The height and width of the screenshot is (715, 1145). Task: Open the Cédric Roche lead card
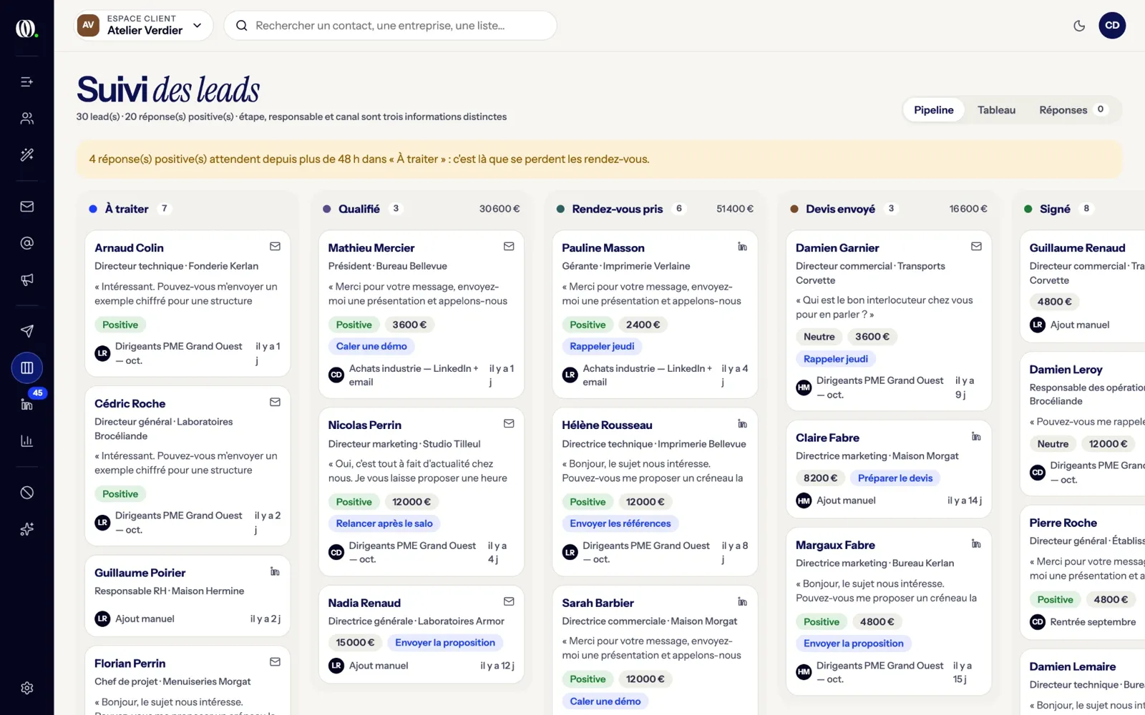tap(187, 466)
